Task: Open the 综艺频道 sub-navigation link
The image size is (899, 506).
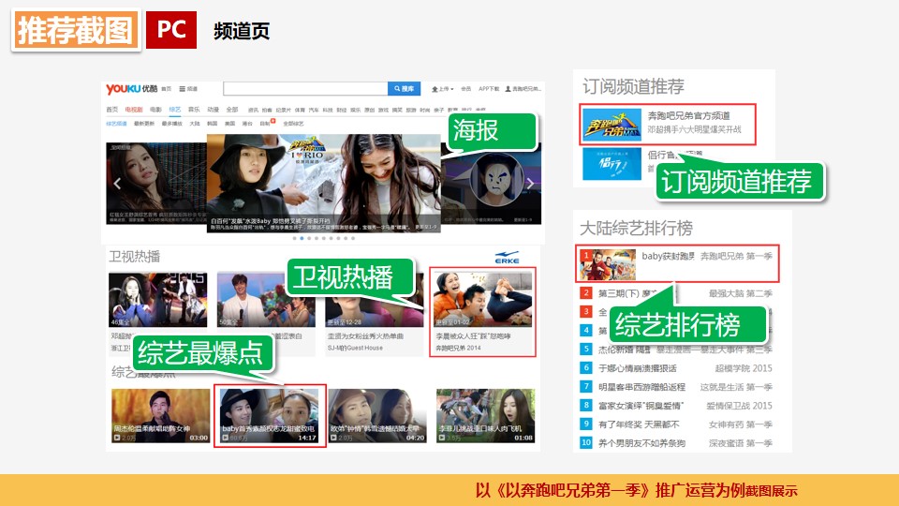Action: [116, 124]
